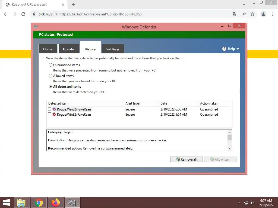Open File Explorer from taskbar
Viewport: 278px width, 208px height.
click(21, 203)
